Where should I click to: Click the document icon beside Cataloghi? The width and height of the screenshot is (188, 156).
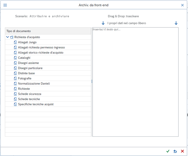pyautogui.click(x=15, y=58)
